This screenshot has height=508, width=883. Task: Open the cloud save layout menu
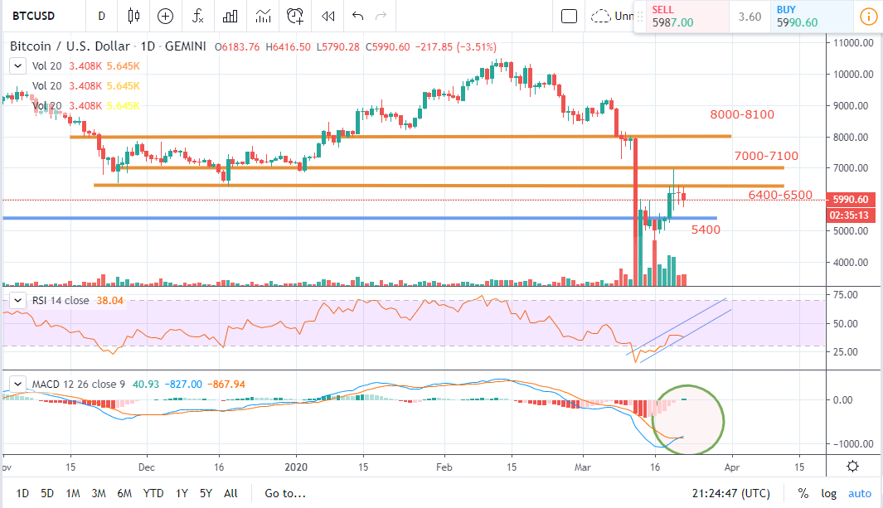(611, 17)
